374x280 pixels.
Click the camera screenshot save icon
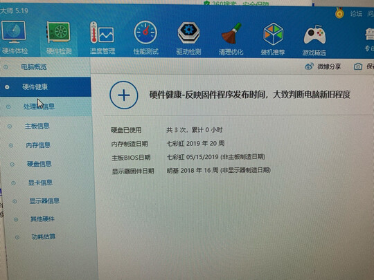click(358, 66)
